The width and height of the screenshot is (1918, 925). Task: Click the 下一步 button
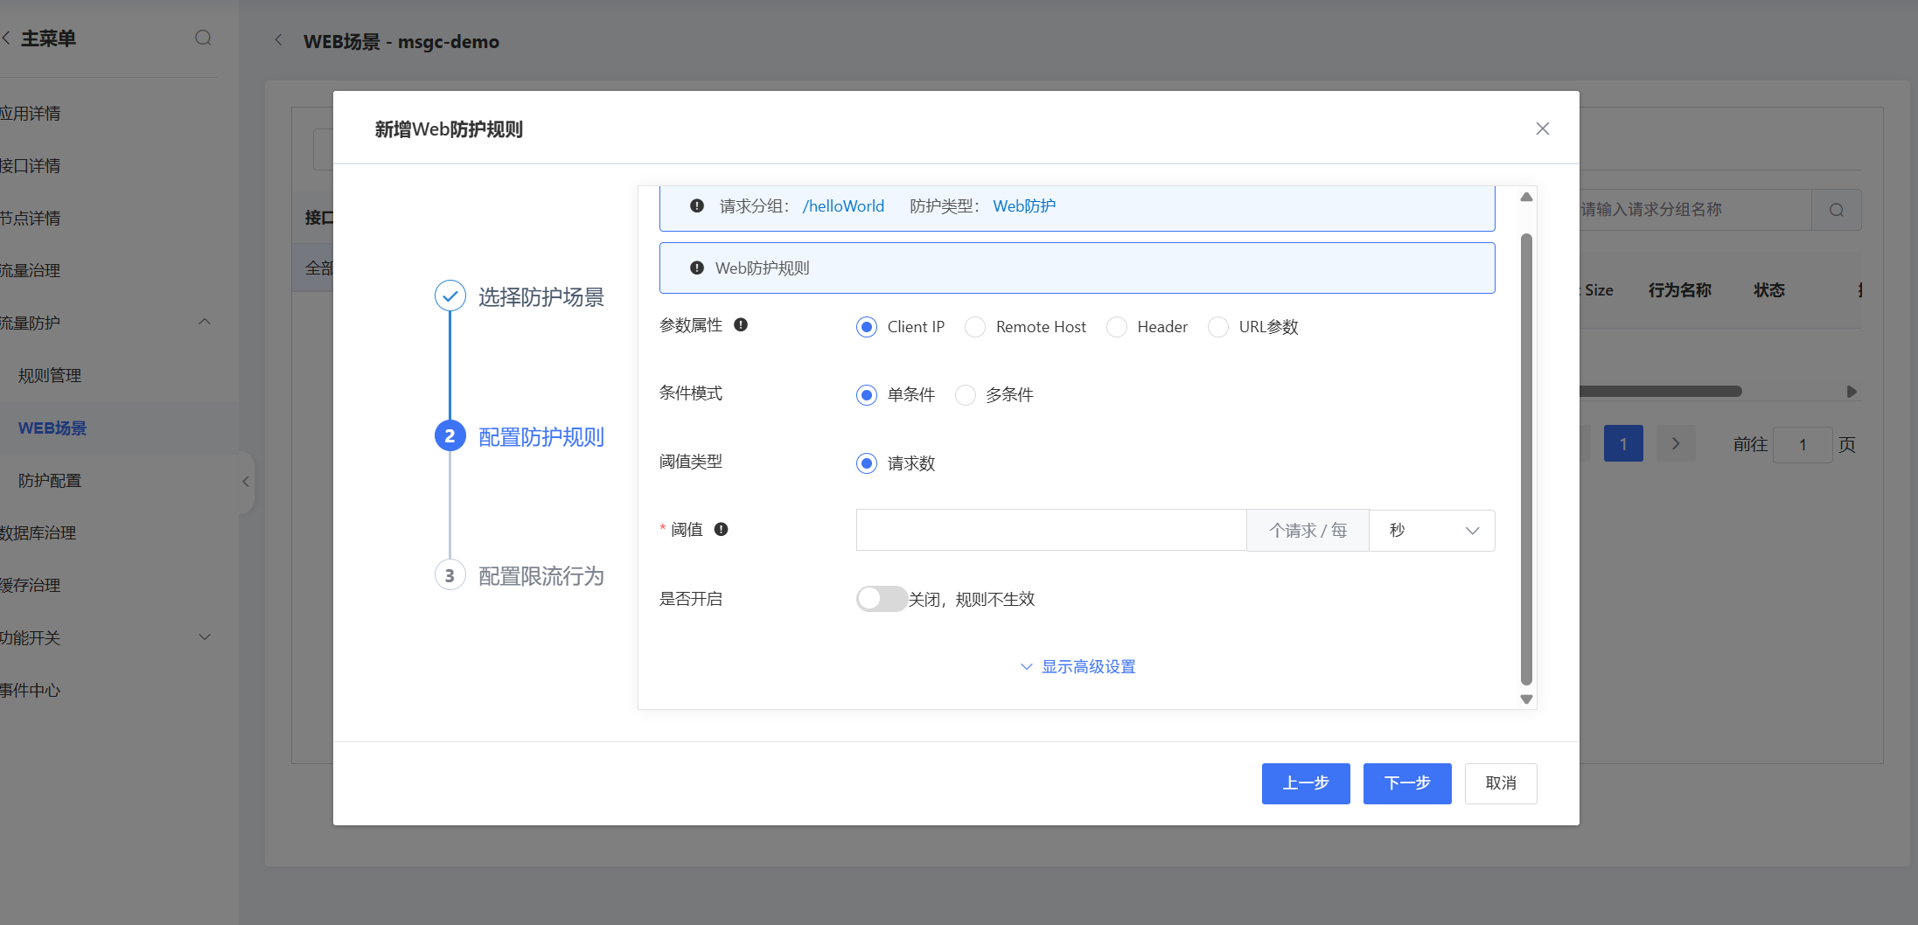tap(1406, 783)
